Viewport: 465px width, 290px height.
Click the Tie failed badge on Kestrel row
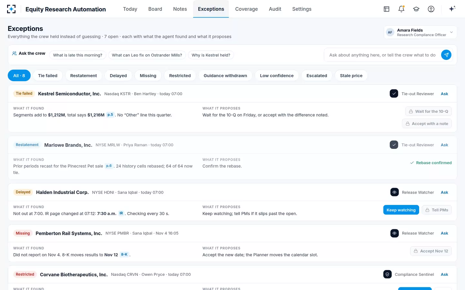tap(24, 93)
